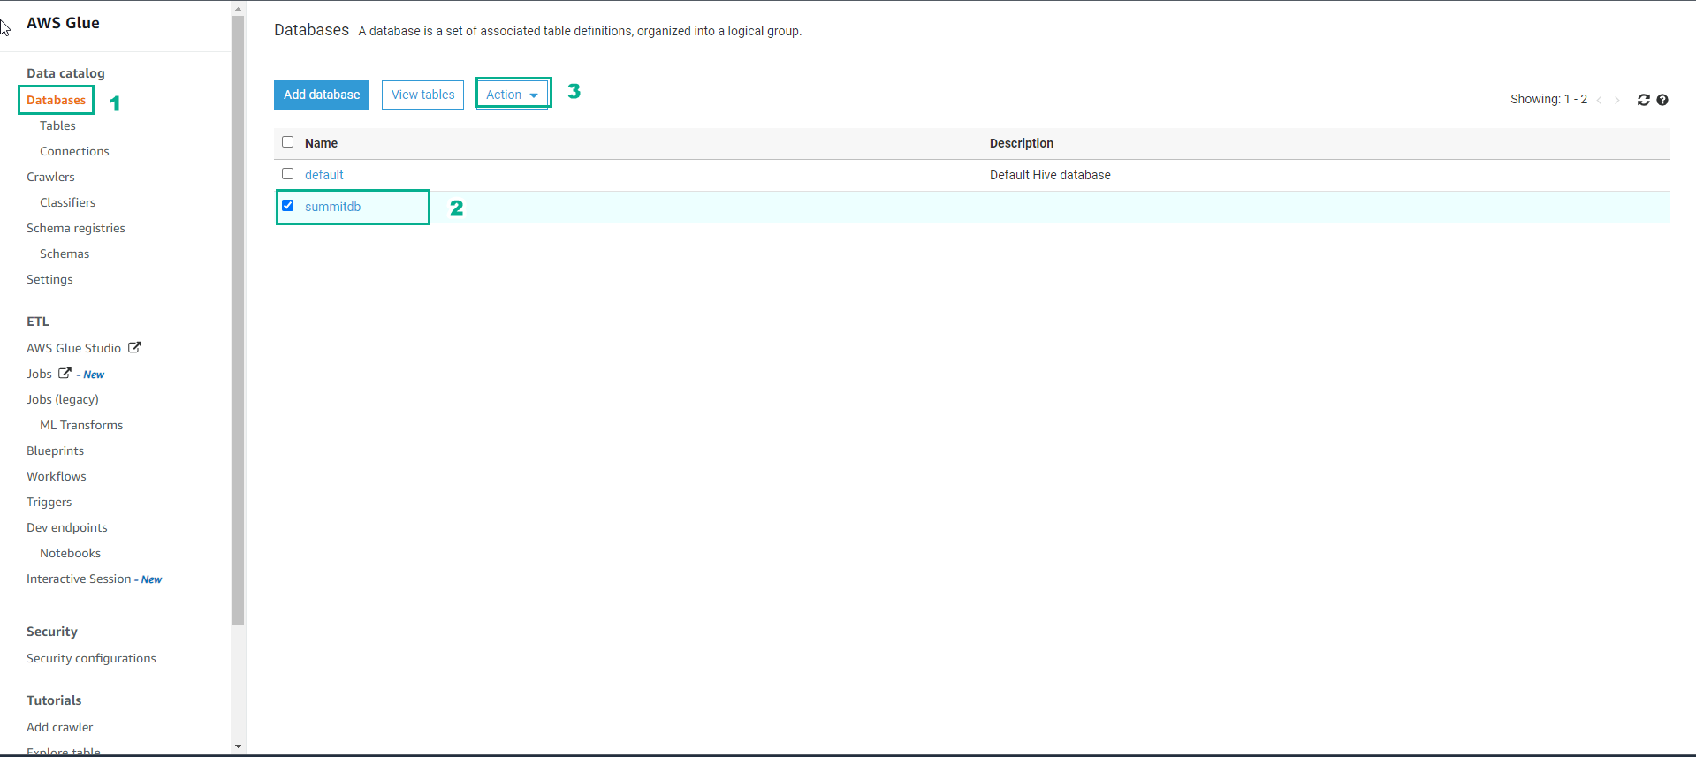Open the summitdb database link
1696x757 pixels.
point(332,207)
